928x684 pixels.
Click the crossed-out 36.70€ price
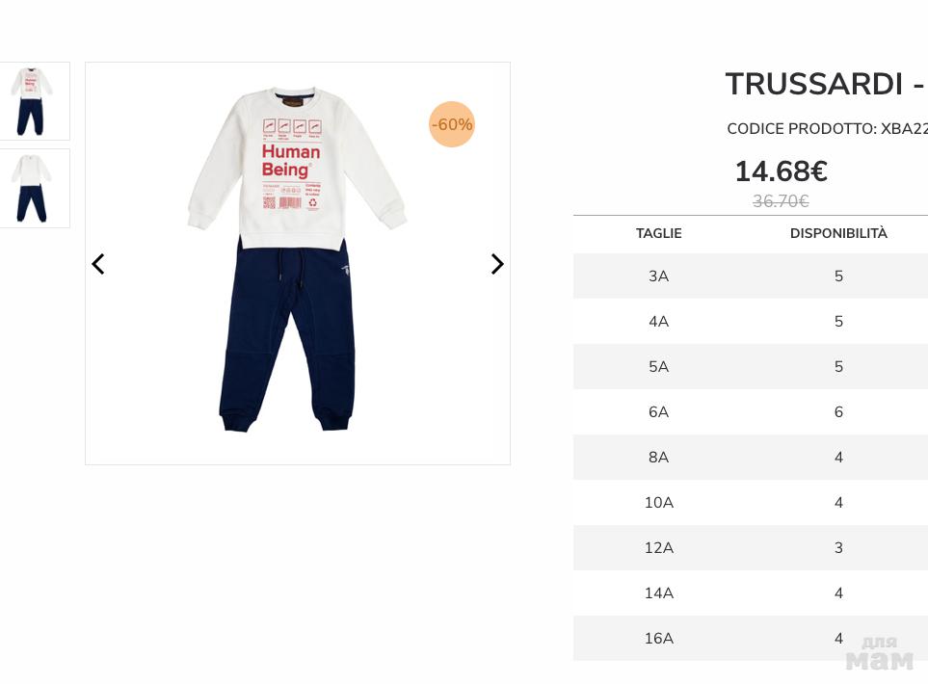pos(781,201)
